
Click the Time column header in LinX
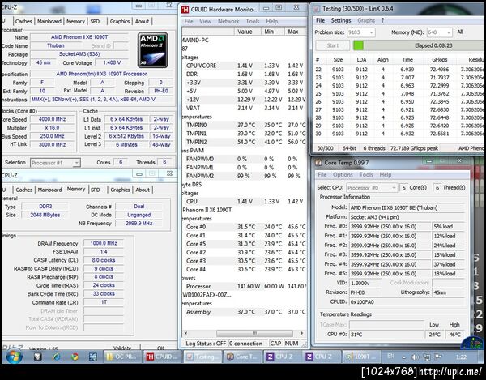click(x=407, y=59)
